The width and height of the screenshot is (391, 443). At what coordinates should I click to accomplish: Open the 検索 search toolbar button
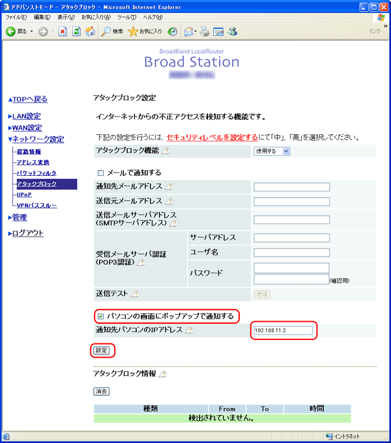click(112, 31)
